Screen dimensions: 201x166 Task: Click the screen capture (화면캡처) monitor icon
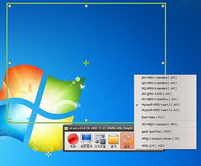click(x=86, y=141)
